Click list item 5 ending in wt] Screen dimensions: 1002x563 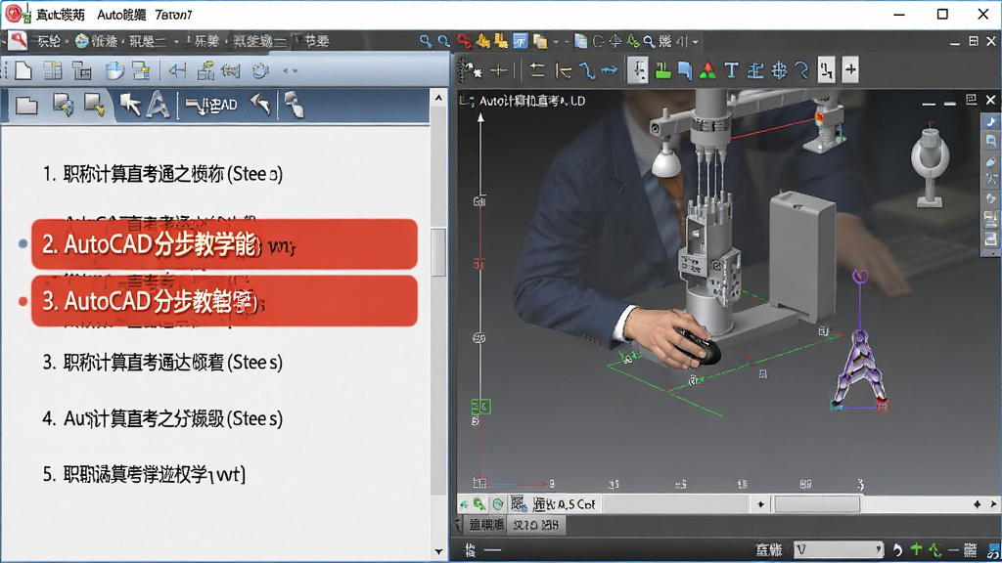pyautogui.click(x=145, y=474)
